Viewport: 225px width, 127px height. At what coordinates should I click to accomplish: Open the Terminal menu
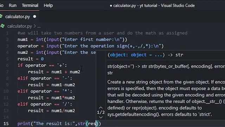tap(30, 6)
